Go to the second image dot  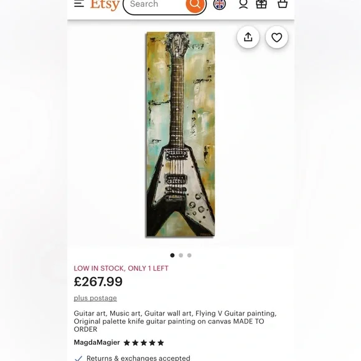pyautogui.click(x=180, y=255)
